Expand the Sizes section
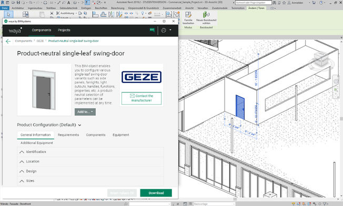343x206 pixels. 90,181
